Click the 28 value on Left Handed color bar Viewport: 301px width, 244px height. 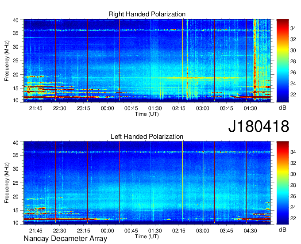click(293, 185)
